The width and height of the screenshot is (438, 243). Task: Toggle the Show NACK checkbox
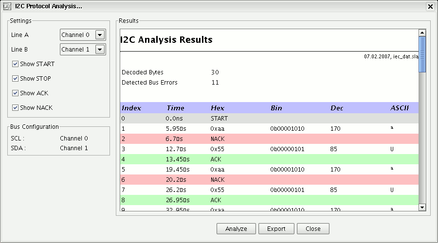(x=16, y=108)
